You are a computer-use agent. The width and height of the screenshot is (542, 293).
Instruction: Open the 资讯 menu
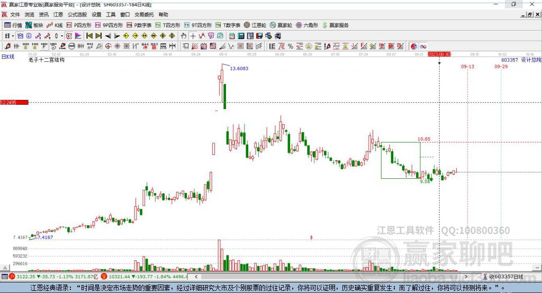tap(43, 14)
